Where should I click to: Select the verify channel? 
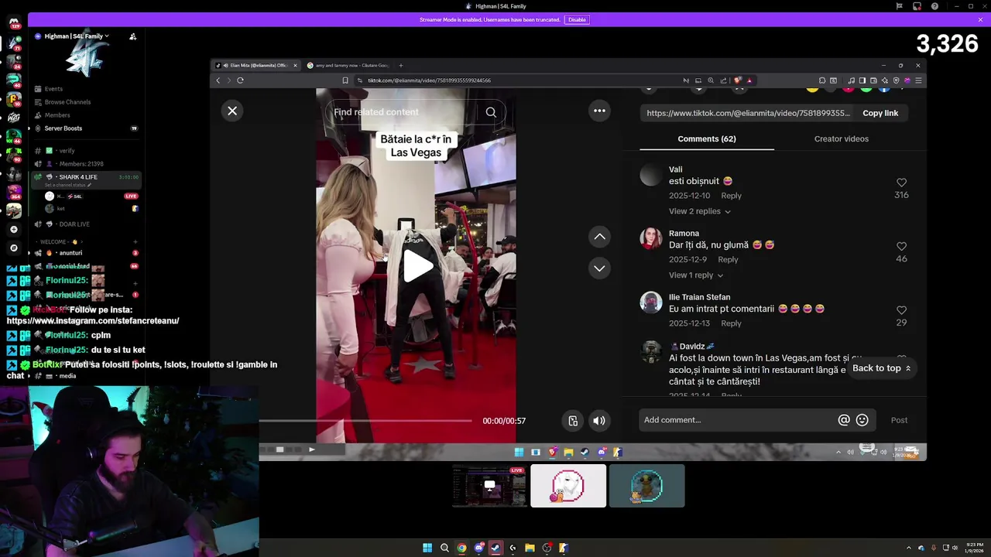point(67,151)
